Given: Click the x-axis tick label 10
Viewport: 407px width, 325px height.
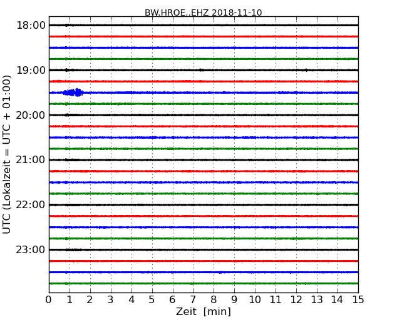Looking at the screenshot, I should (x=255, y=299).
